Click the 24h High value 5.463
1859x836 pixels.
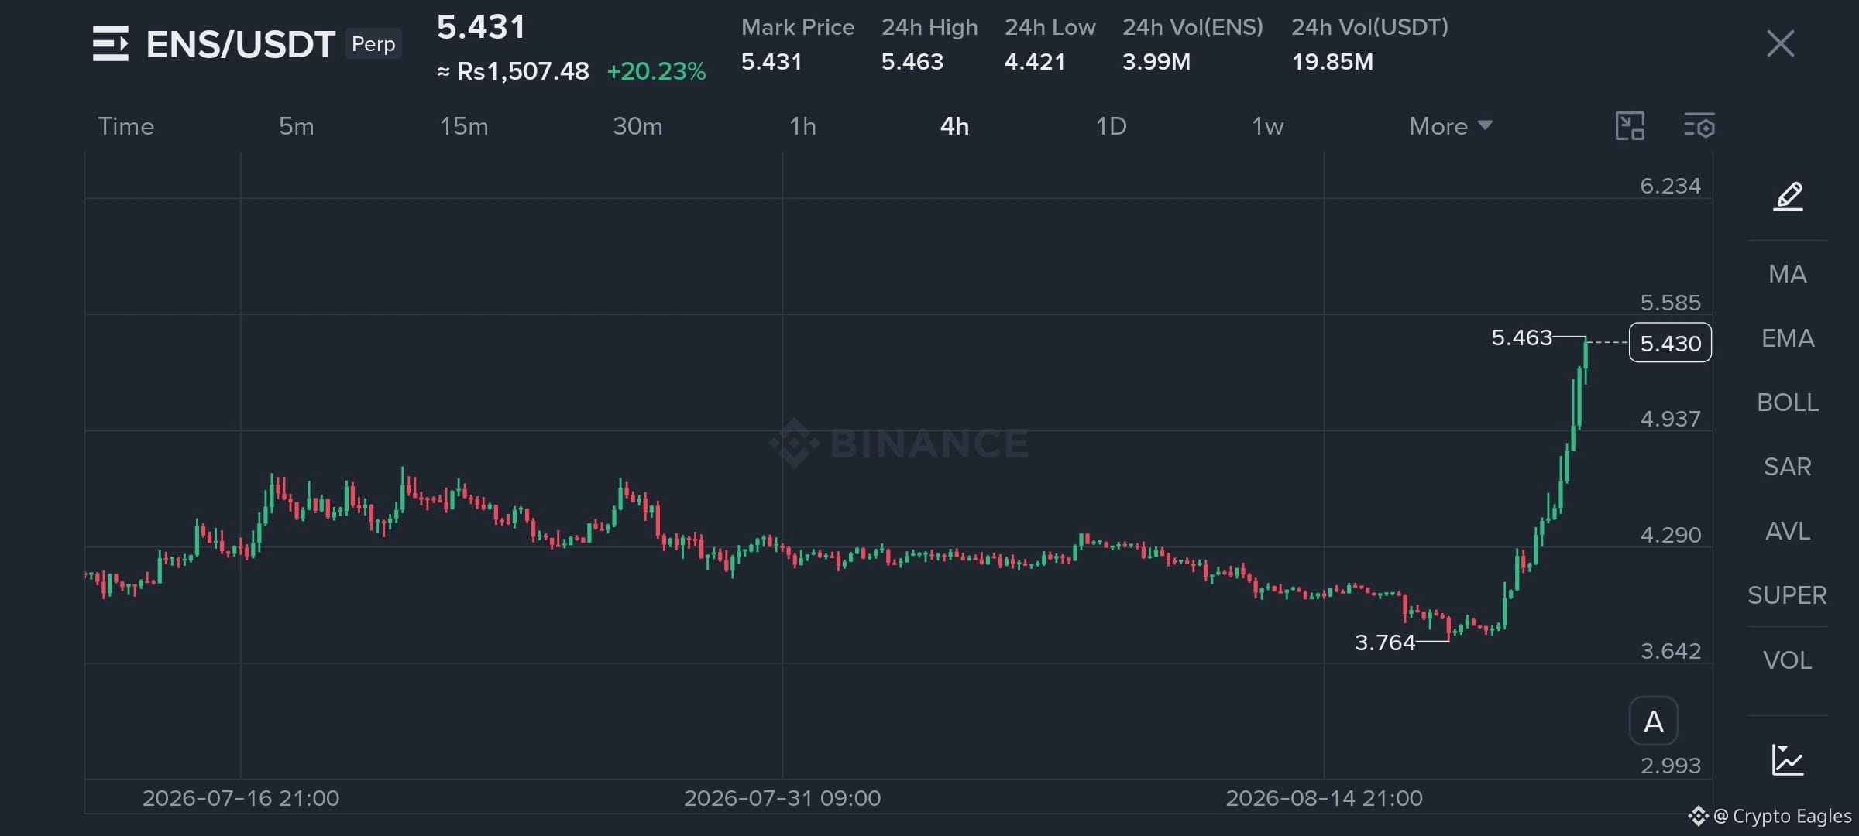pos(912,62)
